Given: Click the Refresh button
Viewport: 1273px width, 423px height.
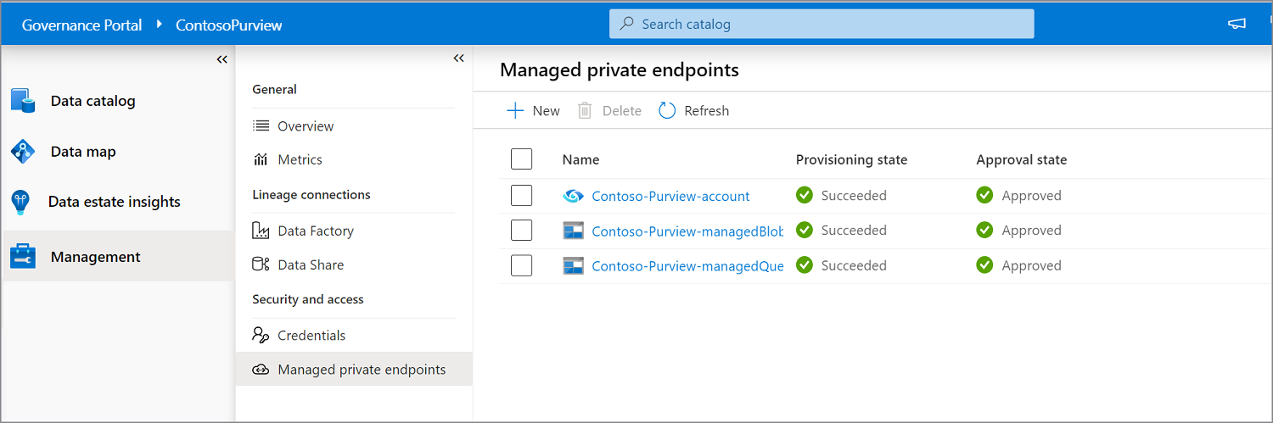Looking at the screenshot, I should coord(694,110).
